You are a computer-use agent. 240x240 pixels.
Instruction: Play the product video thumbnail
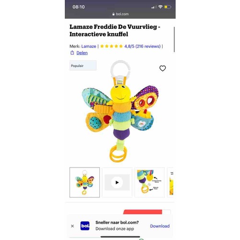coord(117,182)
